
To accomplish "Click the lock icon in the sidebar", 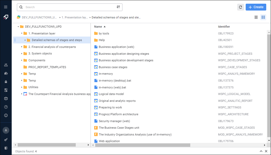I will click(6, 82).
